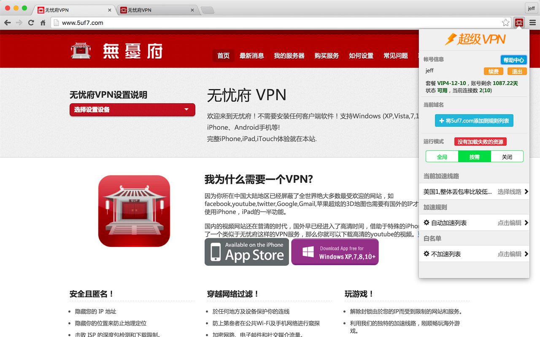This screenshot has width=540, height=337.
Task: Click the bookmark star in the address bar
Action: (505, 22)
